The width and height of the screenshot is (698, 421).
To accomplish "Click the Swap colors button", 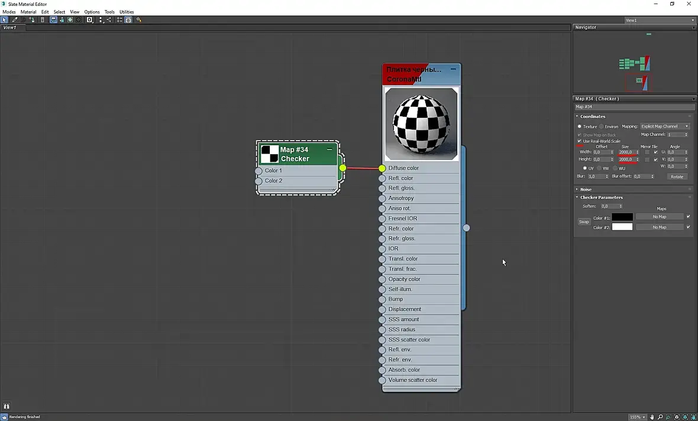I will point(584,222).
